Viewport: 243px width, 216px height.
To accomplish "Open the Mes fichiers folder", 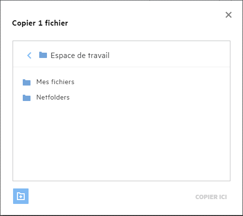I will pyautogui.click(x=55, y=82).
